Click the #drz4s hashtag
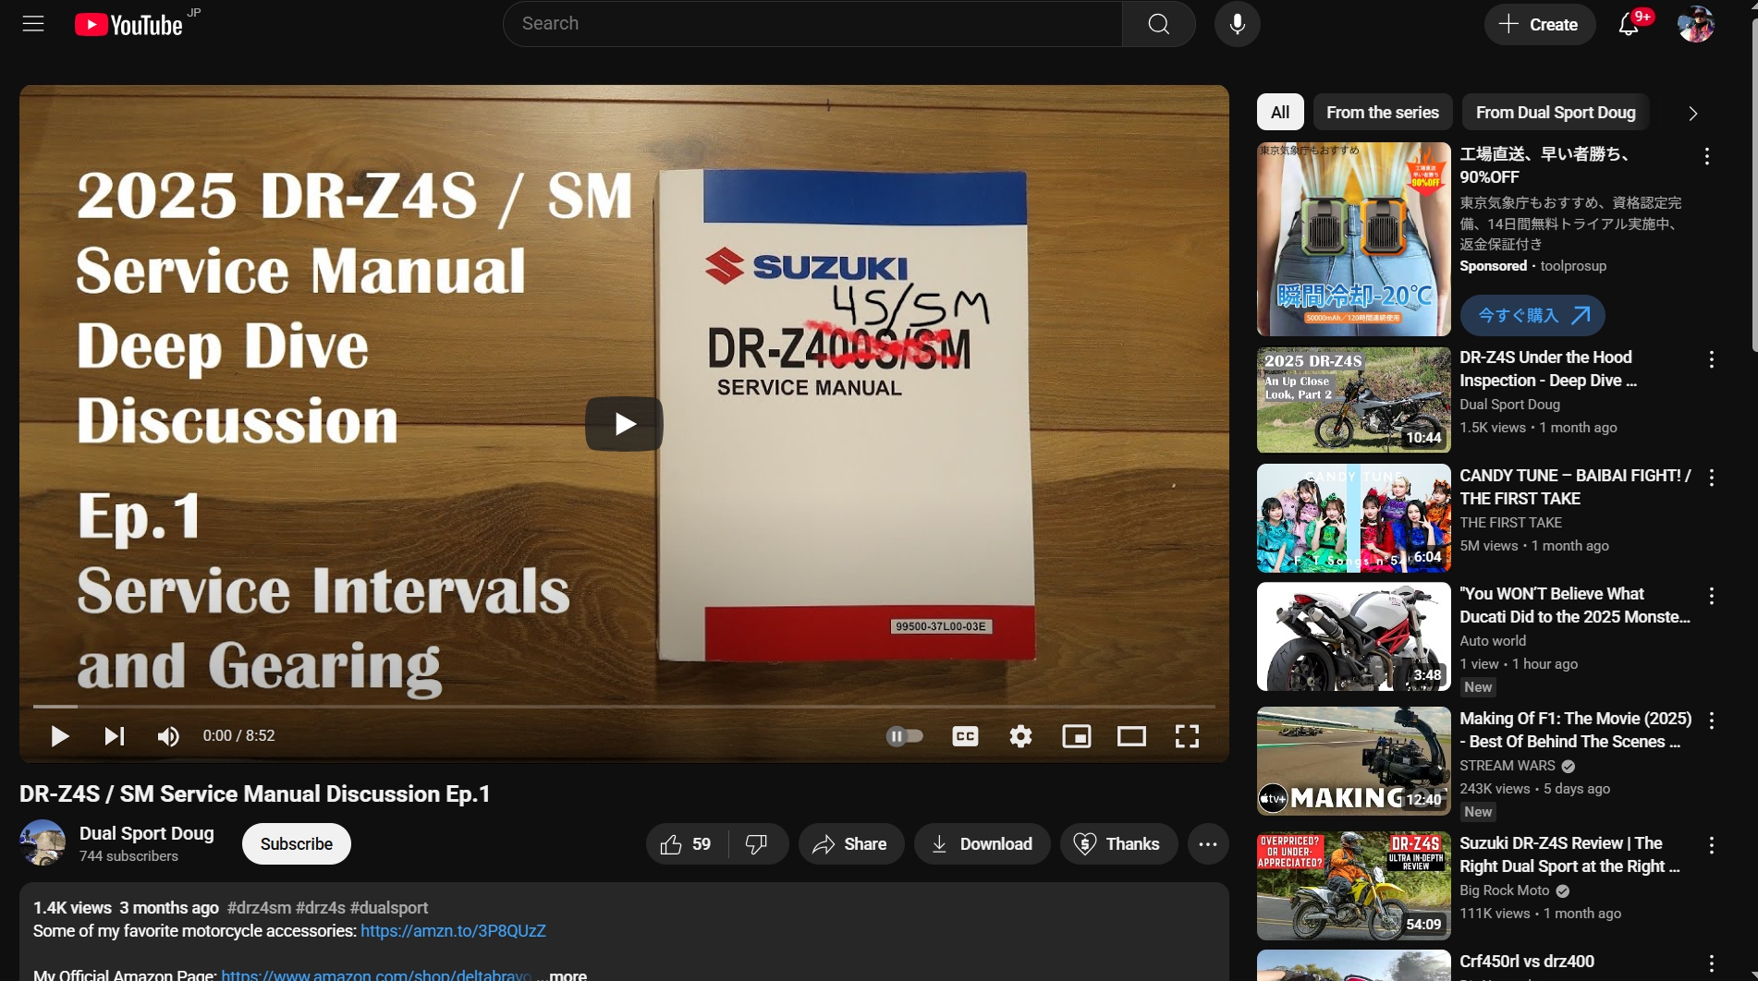 (321, 908)
